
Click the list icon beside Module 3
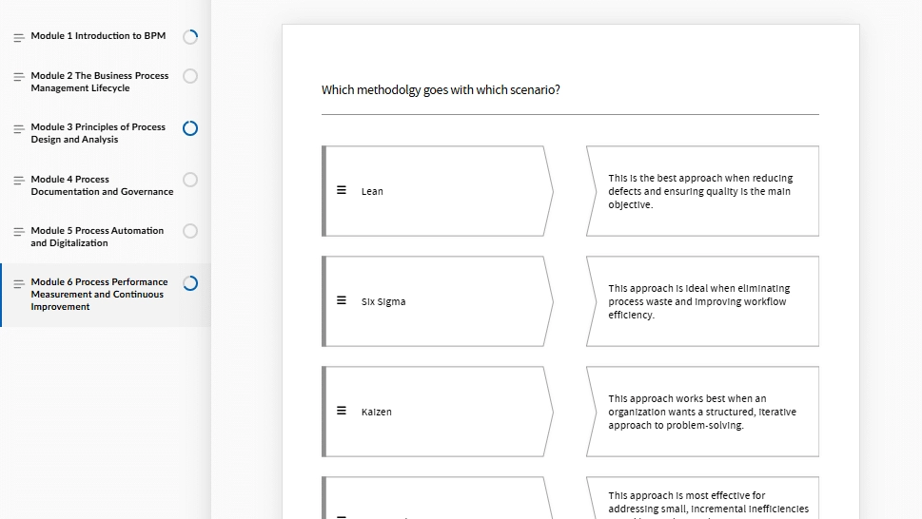19,128
